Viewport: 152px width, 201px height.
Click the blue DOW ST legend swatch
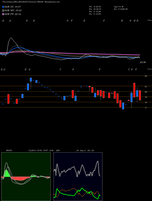3,7
